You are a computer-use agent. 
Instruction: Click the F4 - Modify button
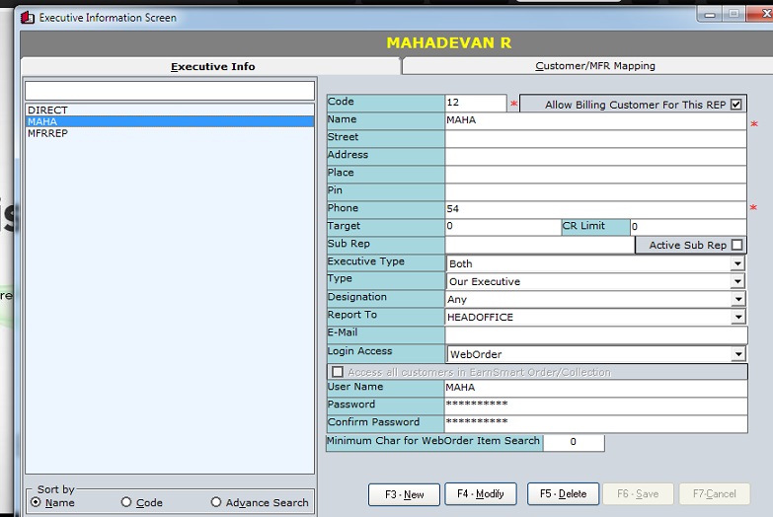tap(481, 494)
